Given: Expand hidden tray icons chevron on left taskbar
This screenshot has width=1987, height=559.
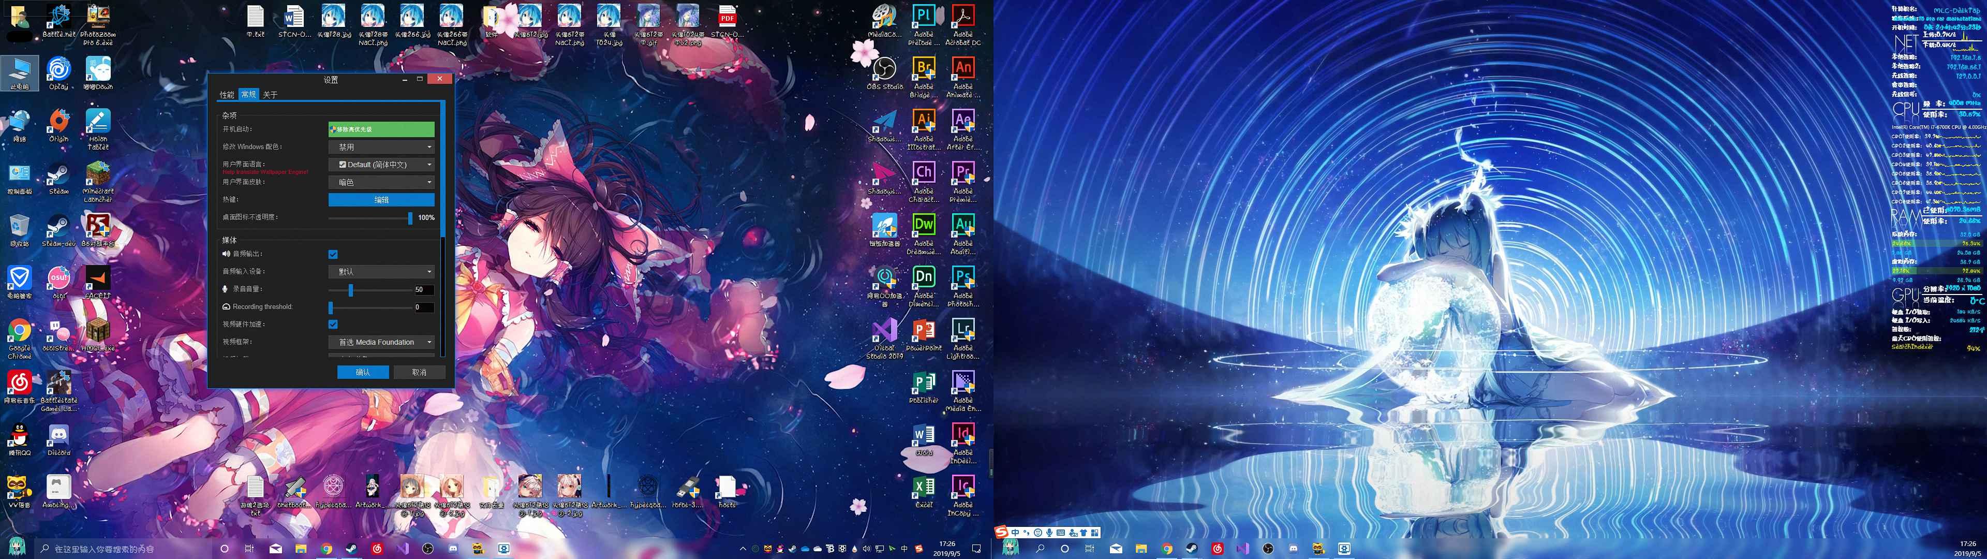Looking at the screenshot, I should click(x=743, y=549).
